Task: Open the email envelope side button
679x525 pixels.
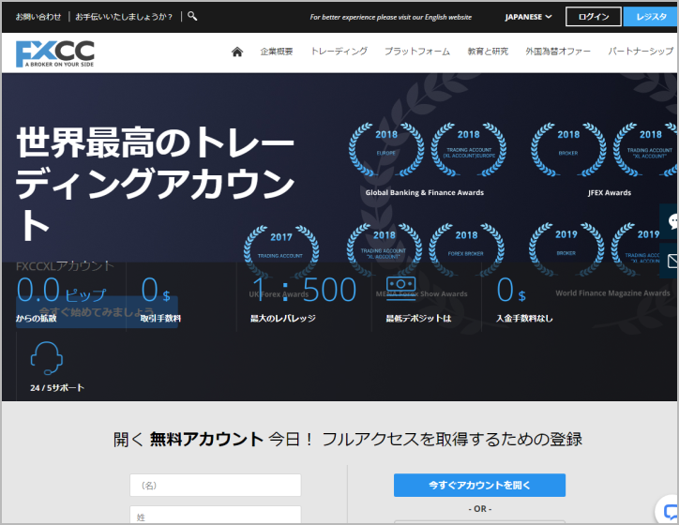Action: 671,261
